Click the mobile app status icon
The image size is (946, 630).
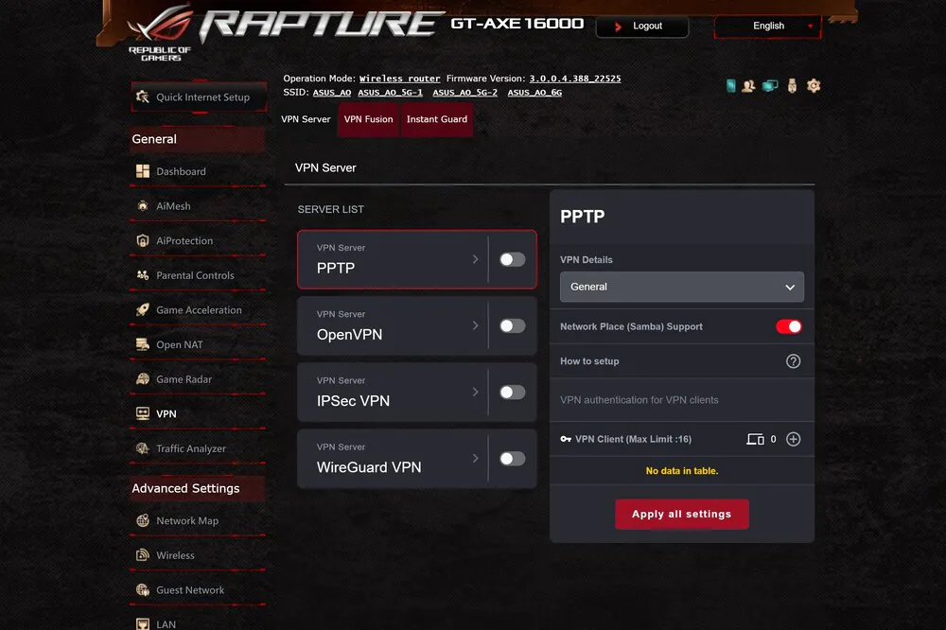pos(730,86)
